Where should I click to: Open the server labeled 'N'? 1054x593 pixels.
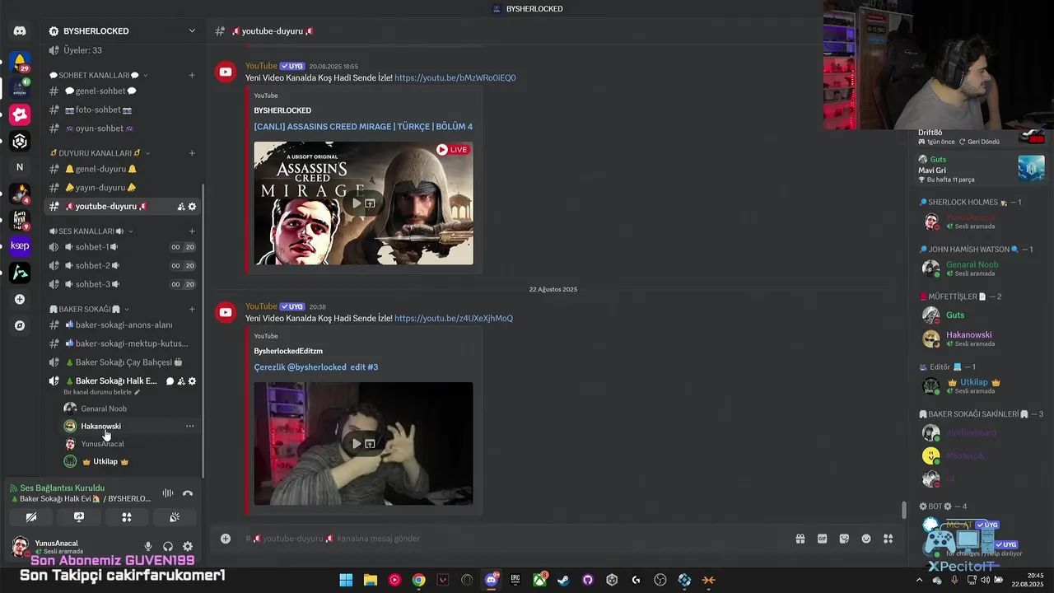click(20, 167)
